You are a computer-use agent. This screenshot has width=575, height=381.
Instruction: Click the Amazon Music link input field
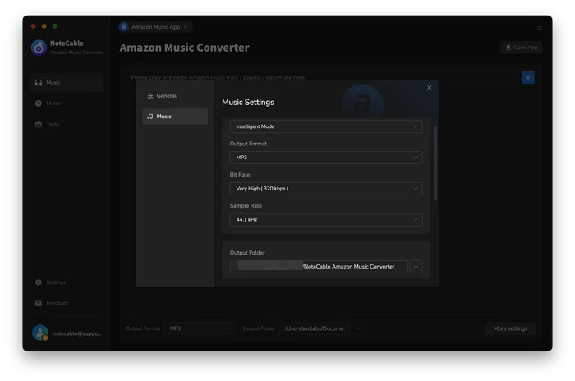point(324,77)
